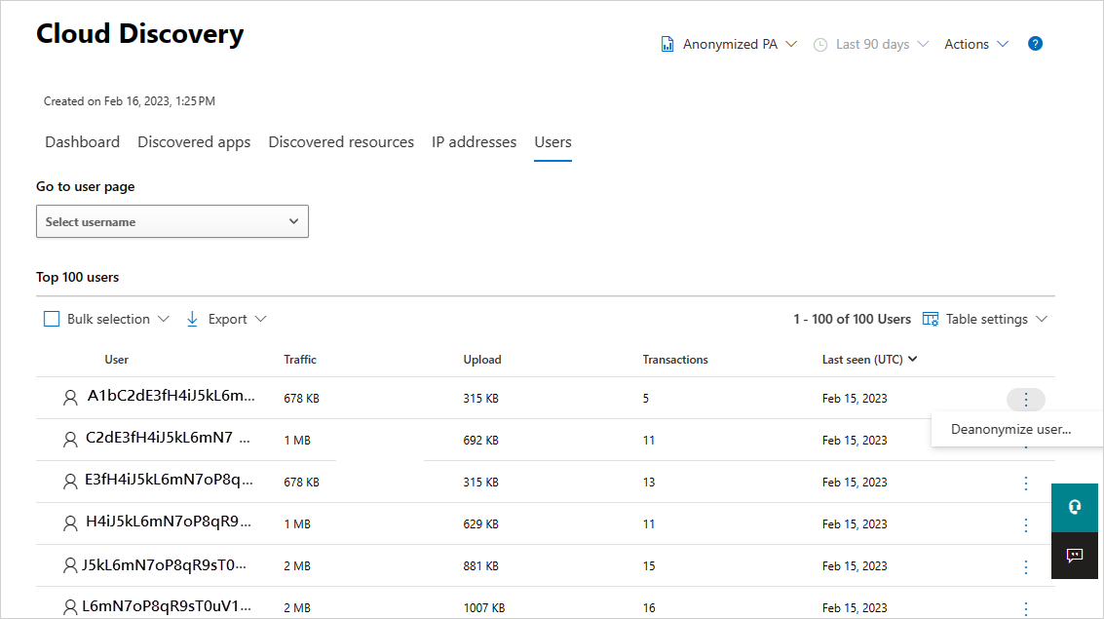Click the 629 KB upload value

(x=481, y=523)
